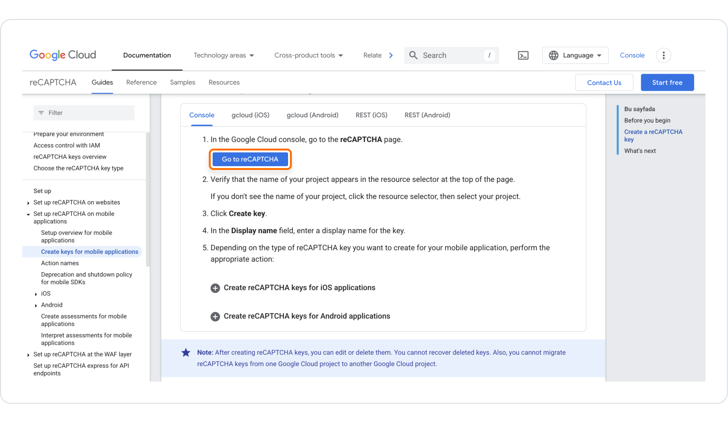Screen dimensions: 728x423
Task: Click plus icon beside iOS applications keys
Action: pyautogui.click(x=215, y=288)
